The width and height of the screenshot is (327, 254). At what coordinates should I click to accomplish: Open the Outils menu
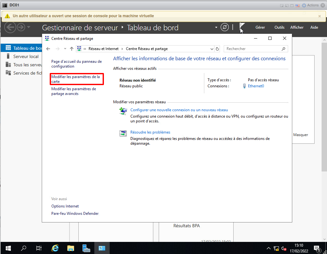(279, 27)
